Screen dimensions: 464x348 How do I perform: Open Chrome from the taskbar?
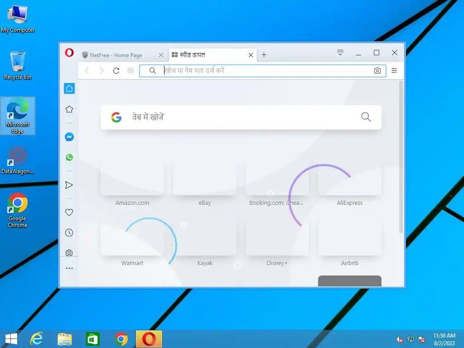(x=121, y=339)
